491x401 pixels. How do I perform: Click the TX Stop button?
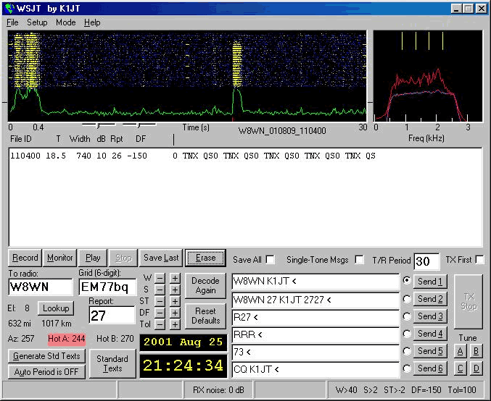pos(469,302)
